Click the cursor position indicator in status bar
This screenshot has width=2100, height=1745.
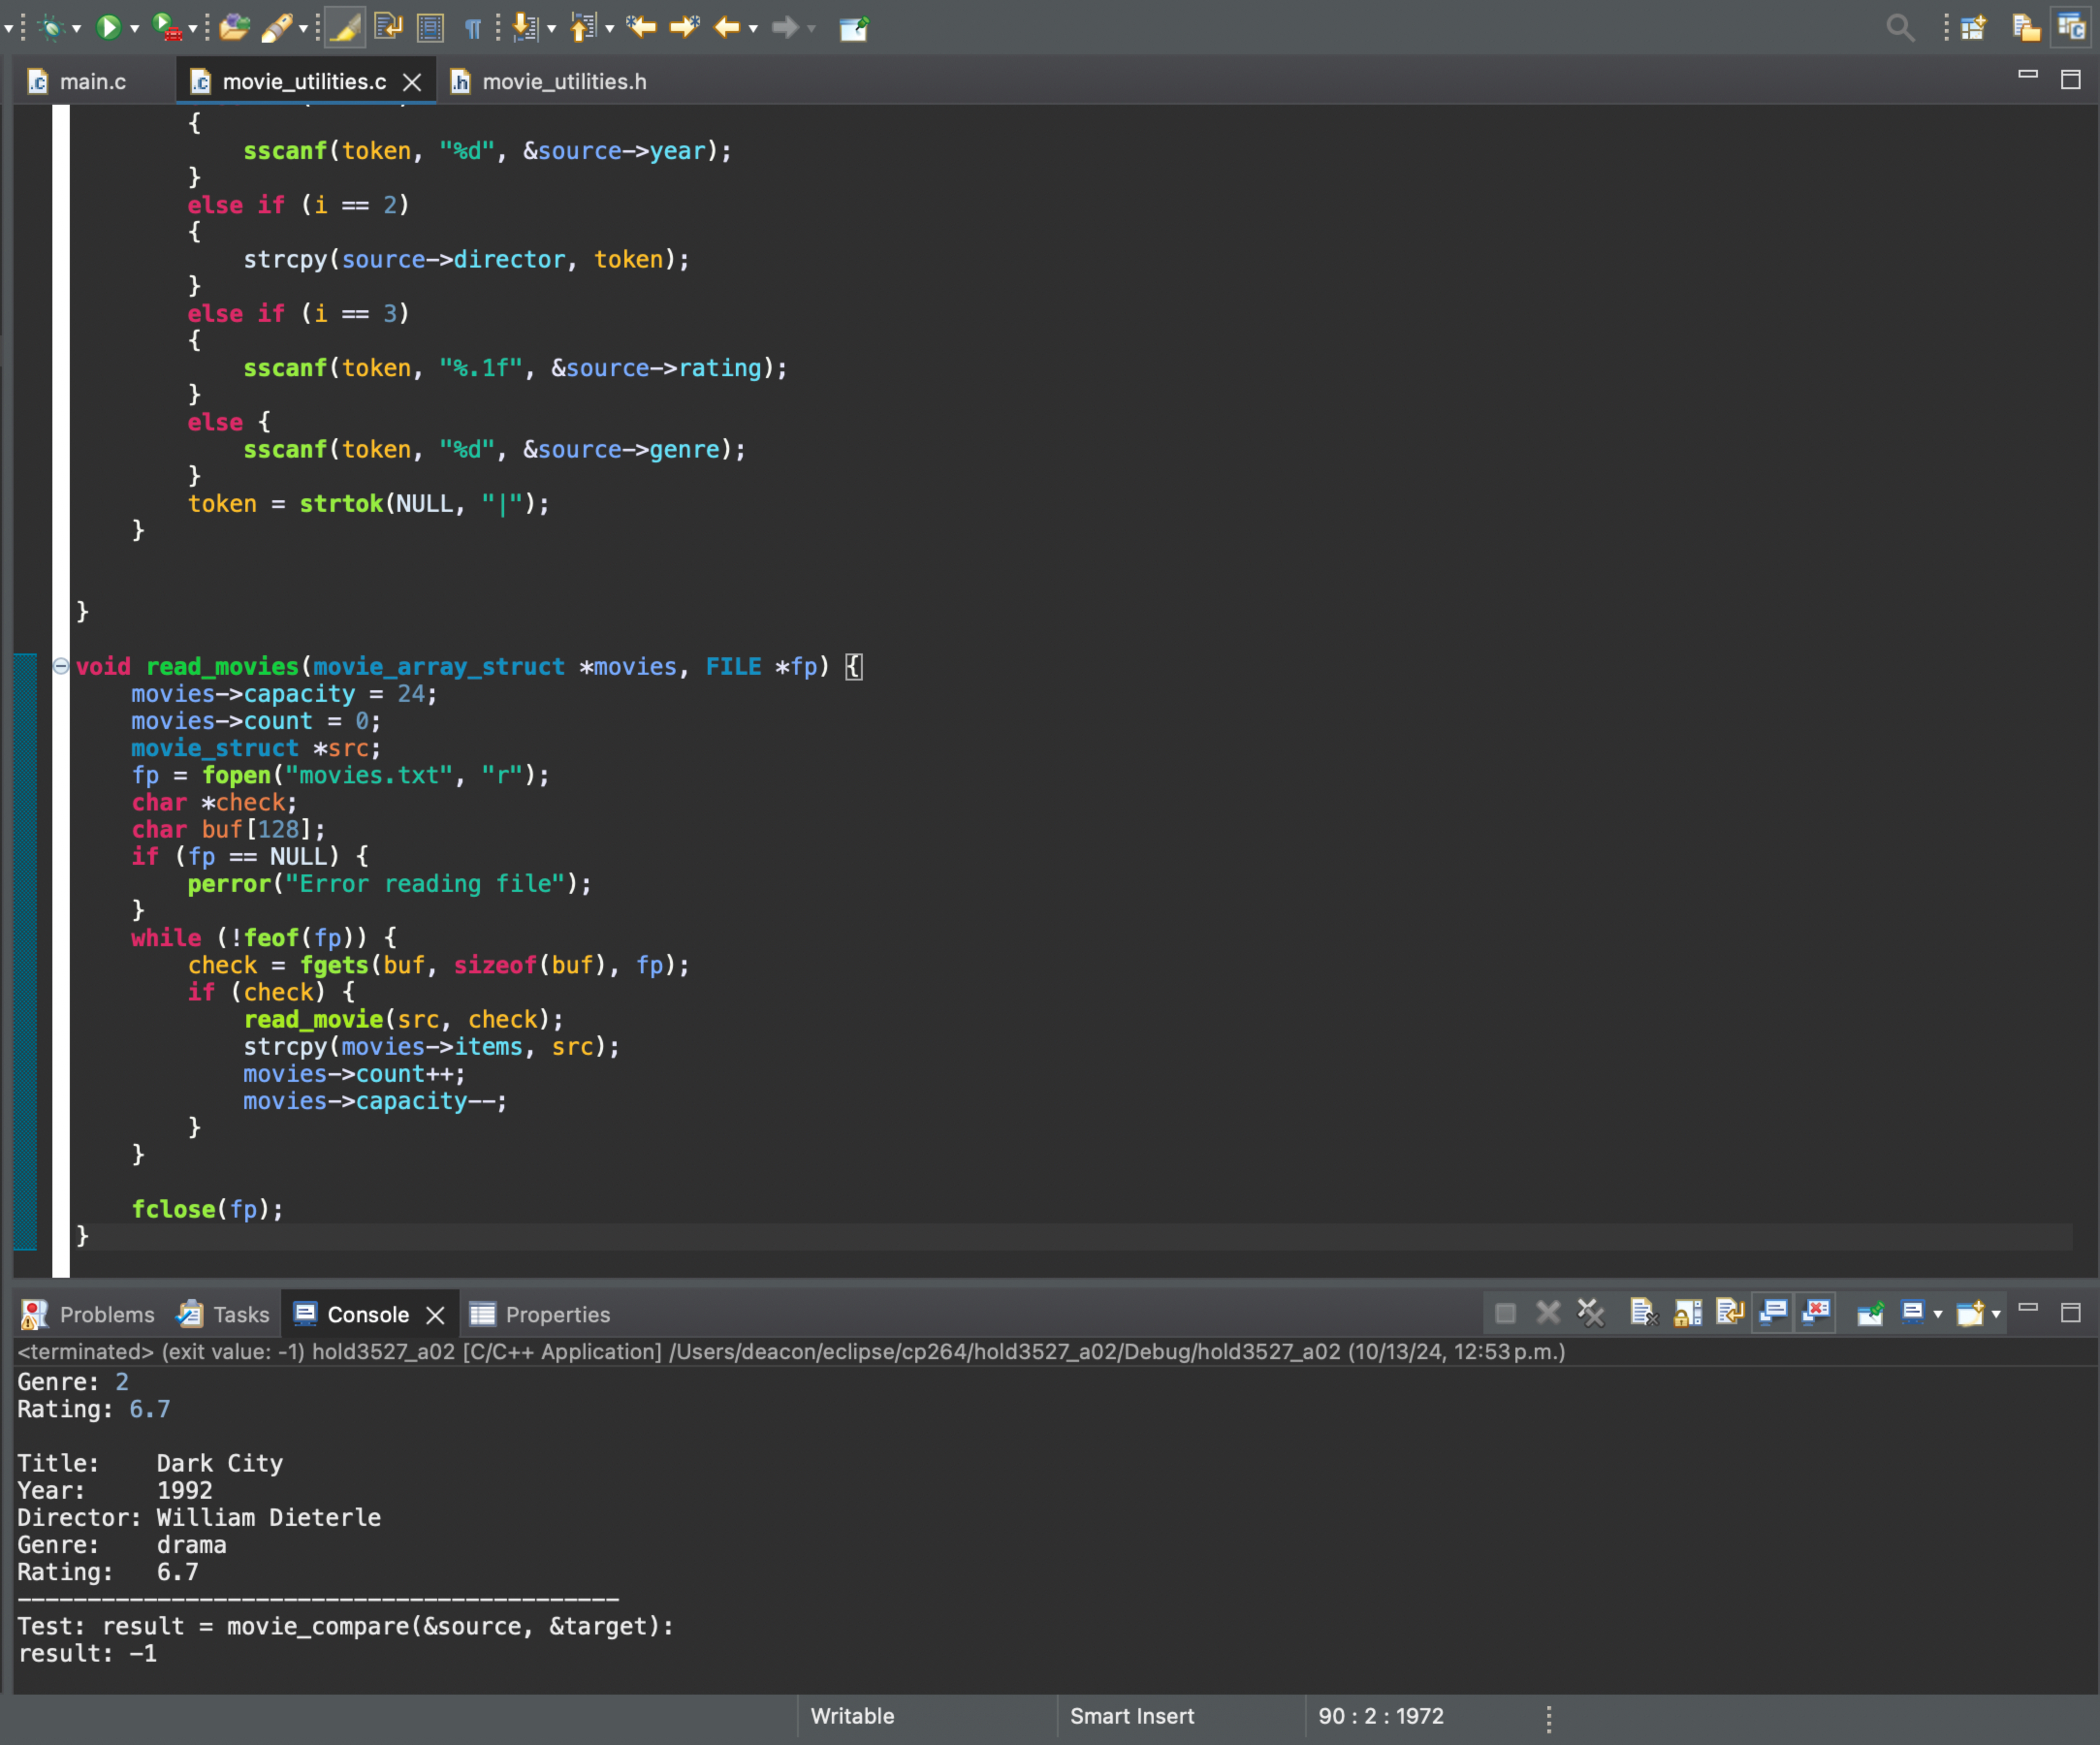click(x=1380, y=1716)
